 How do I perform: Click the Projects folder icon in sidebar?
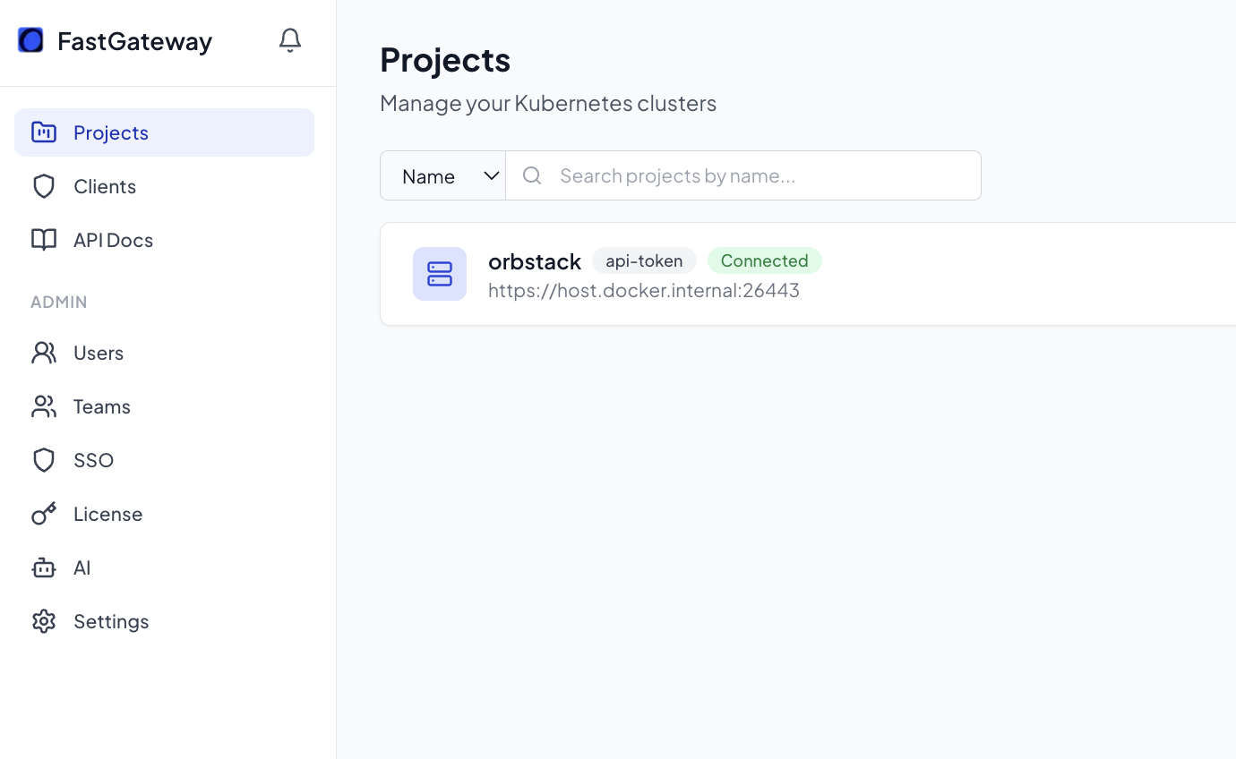44,132
